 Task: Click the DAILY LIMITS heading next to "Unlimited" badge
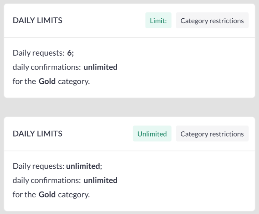click(38, 134)
